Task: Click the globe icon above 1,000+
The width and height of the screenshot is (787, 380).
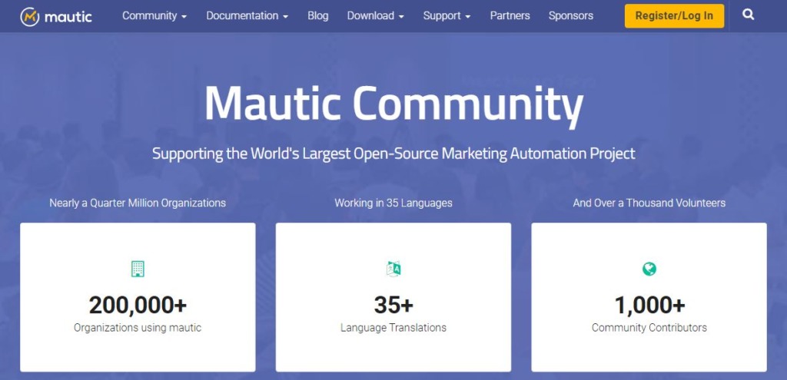Action: [649, 269]
